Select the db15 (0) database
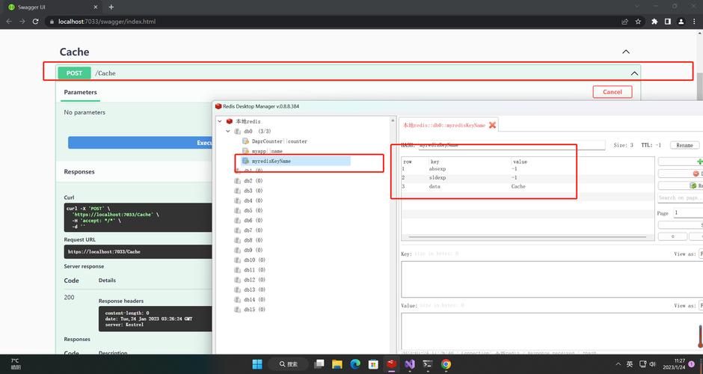 (255, 310)
